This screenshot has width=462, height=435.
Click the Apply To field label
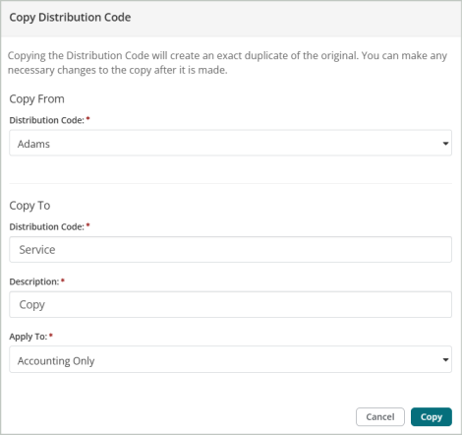(x=29, y=337)
